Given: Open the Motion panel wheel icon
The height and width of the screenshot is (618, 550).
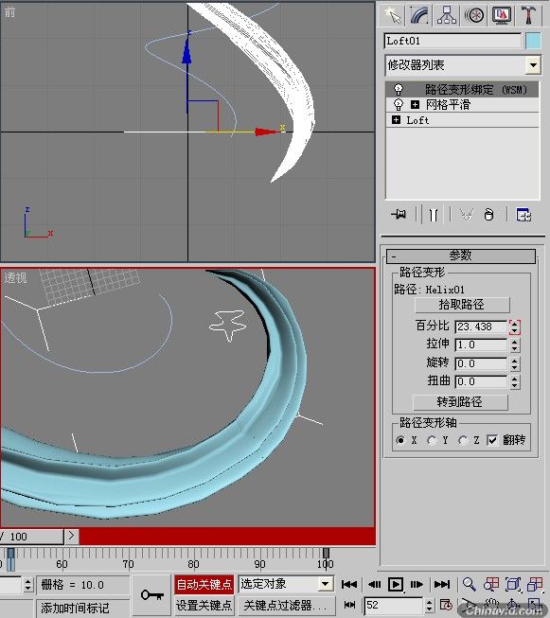Looking at the screenshot, I should coord(474,16).
